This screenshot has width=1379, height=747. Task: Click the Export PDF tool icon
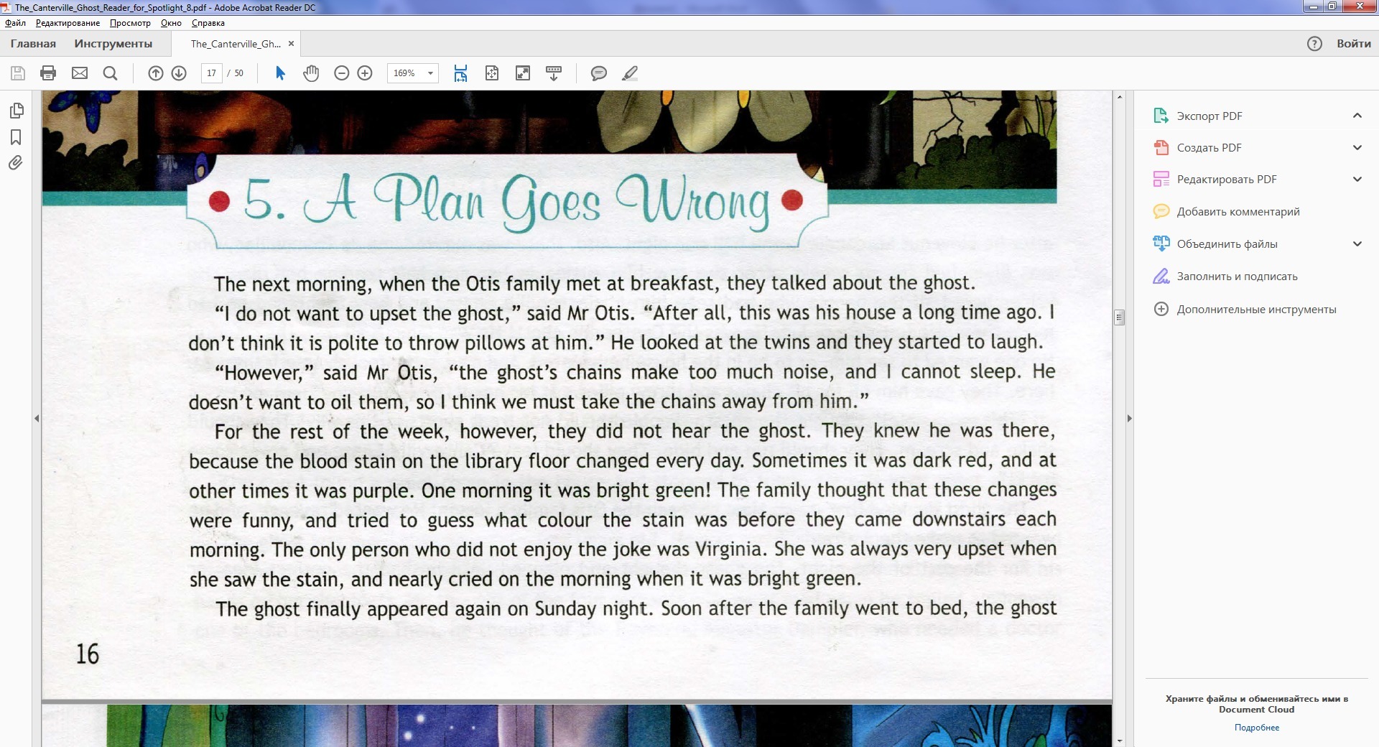pos(1161,116)
